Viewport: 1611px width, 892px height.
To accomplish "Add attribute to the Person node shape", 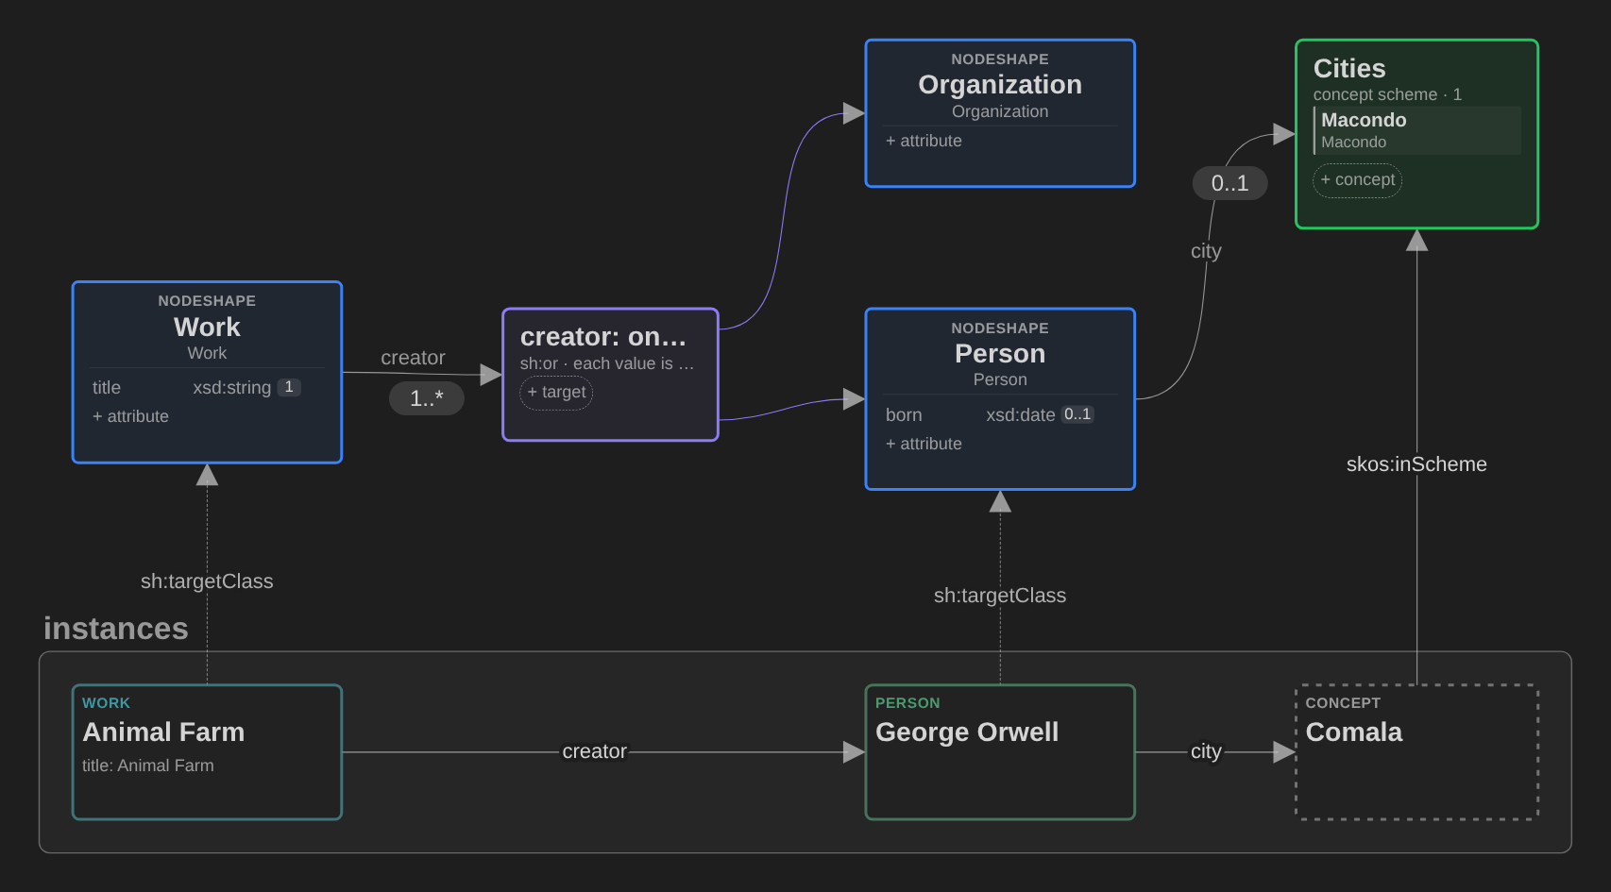I will 924,444.
